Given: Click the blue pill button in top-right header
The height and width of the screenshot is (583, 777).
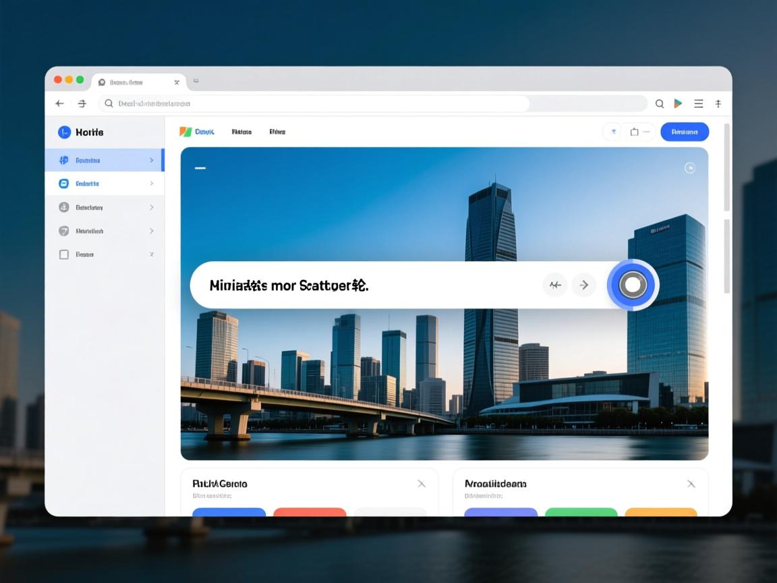Looking at the screenshot, I should (x=684, y=132).
